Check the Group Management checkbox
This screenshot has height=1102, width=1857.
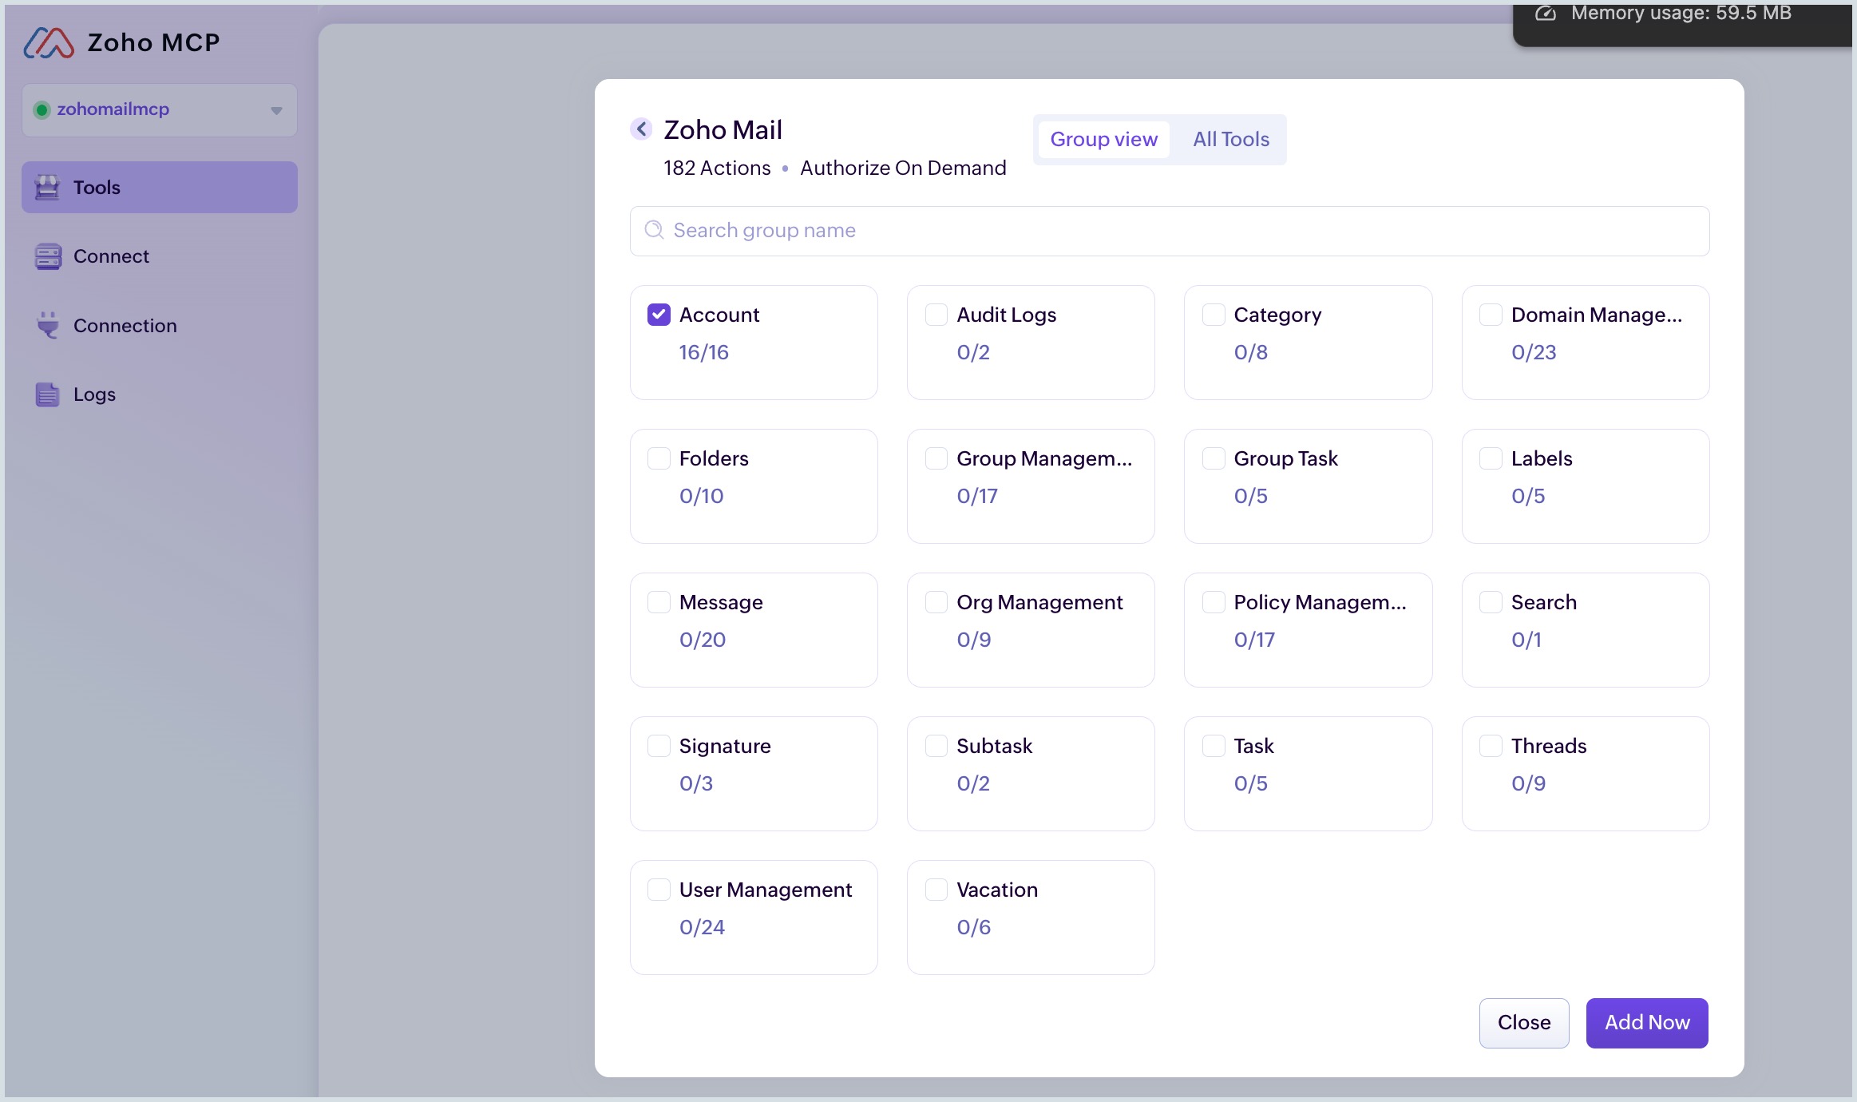pyautogui.click(x=936, y=458)
